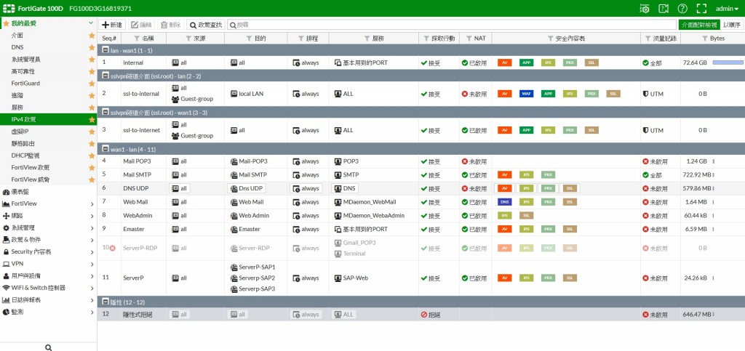Expand the VPN sidebar menu
This screenshot has height=351, width=745.
pos(49,264)
